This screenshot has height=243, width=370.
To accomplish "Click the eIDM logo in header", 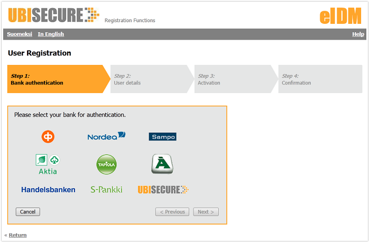I will point(340,16).
